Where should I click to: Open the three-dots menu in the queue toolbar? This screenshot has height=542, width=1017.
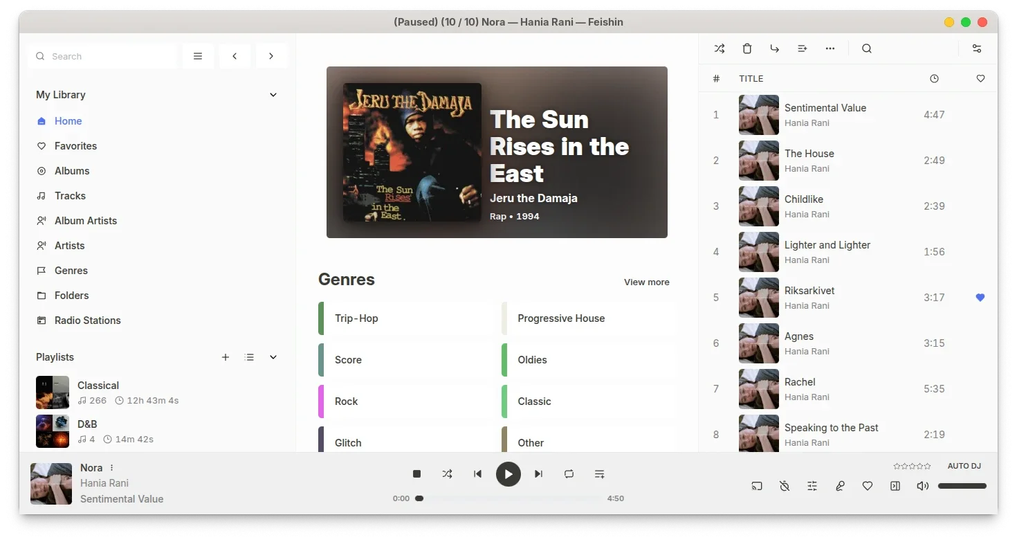click(830, 48)
